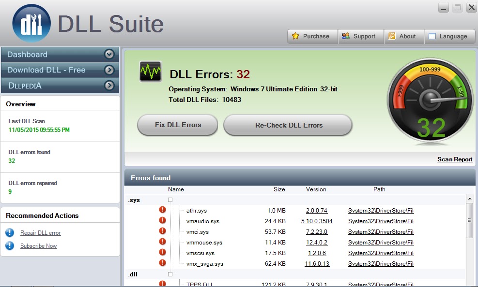This screenshot has width=478, height=287.
Task: Click Subscribe Now link
Action: click(x=39, y=245)
